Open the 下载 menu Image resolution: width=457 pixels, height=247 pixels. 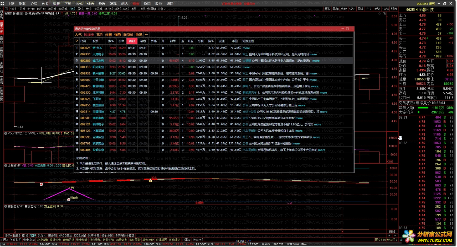coord(68,4)
